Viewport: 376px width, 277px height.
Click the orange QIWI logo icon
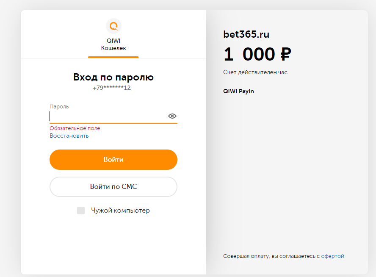tap(113, 26)
